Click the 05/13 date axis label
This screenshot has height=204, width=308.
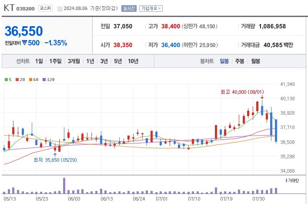[10, 199]
